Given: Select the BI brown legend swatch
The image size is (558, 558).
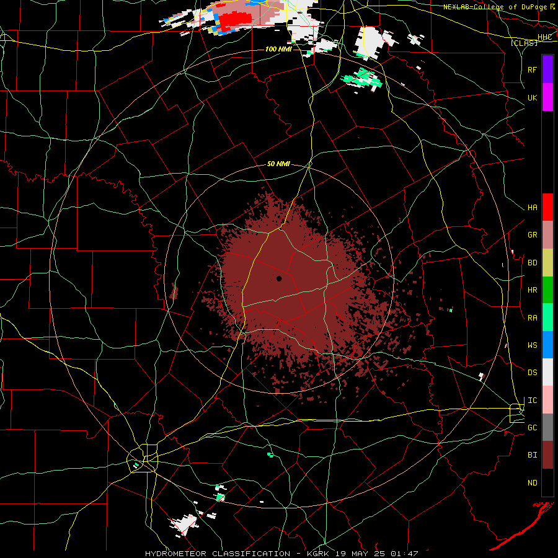Looking at the screenshot, I should [547, 455].
